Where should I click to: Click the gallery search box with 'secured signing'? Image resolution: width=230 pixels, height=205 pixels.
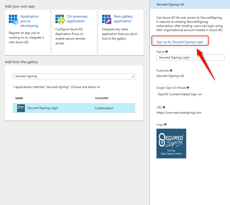click(x=74, y=76)
